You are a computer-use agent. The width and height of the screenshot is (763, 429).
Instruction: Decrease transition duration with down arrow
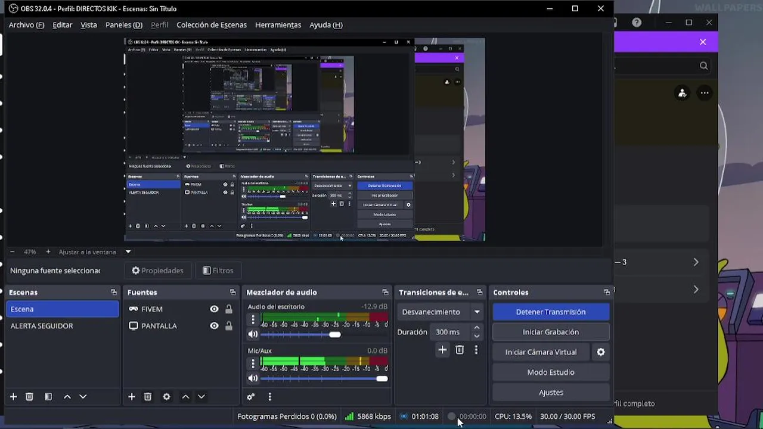(476, 336)
